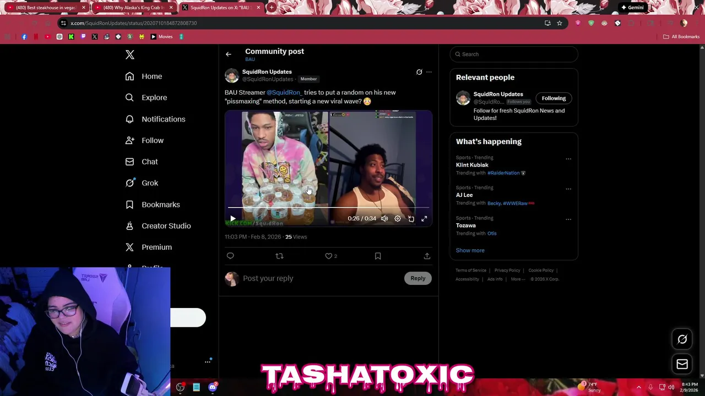Image resolution: width=705 pixels, height=396 pixels.
Task: Open the Movies bookmark
Action: tap(162, 37)
